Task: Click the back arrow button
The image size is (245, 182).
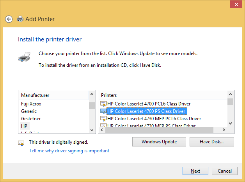Action: coord(9,19)
